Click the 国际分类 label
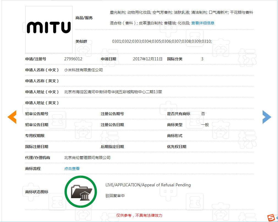This screenshot has height=222, width=278. point(175,59)
